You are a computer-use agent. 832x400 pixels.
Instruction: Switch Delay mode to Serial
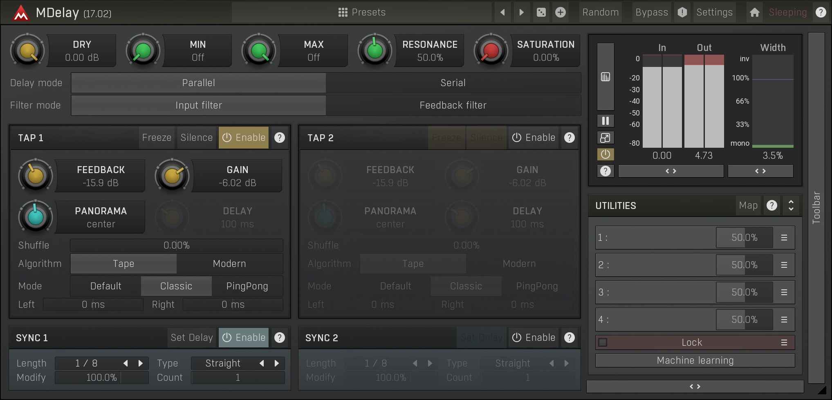click(453, 83)
